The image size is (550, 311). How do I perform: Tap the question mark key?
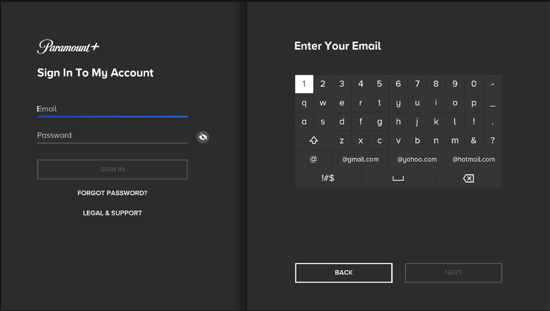tap(493, 141)
